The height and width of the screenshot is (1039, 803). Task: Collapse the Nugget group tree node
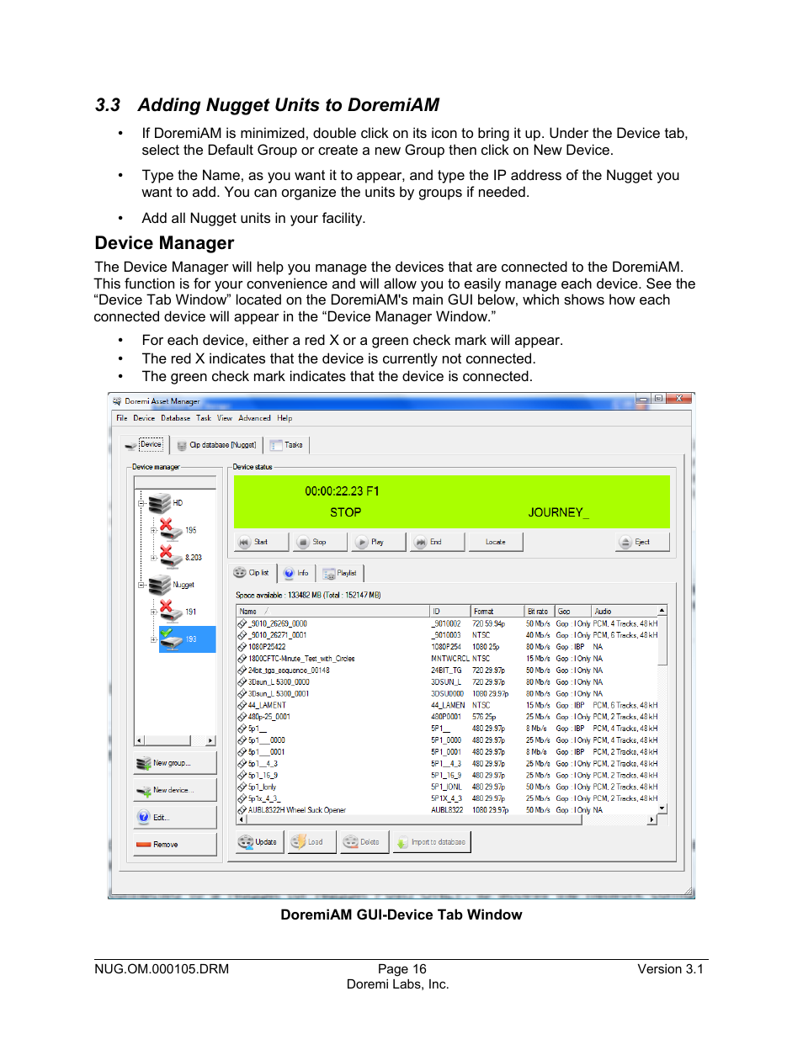(x=141, y=585)
